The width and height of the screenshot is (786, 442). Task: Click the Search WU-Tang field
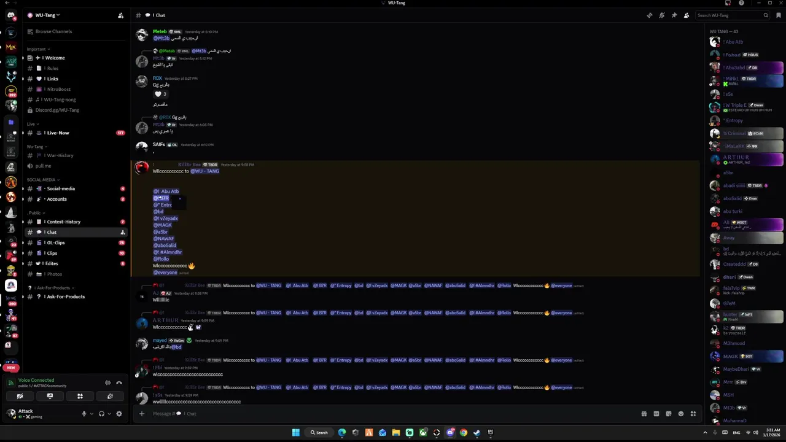733,15
